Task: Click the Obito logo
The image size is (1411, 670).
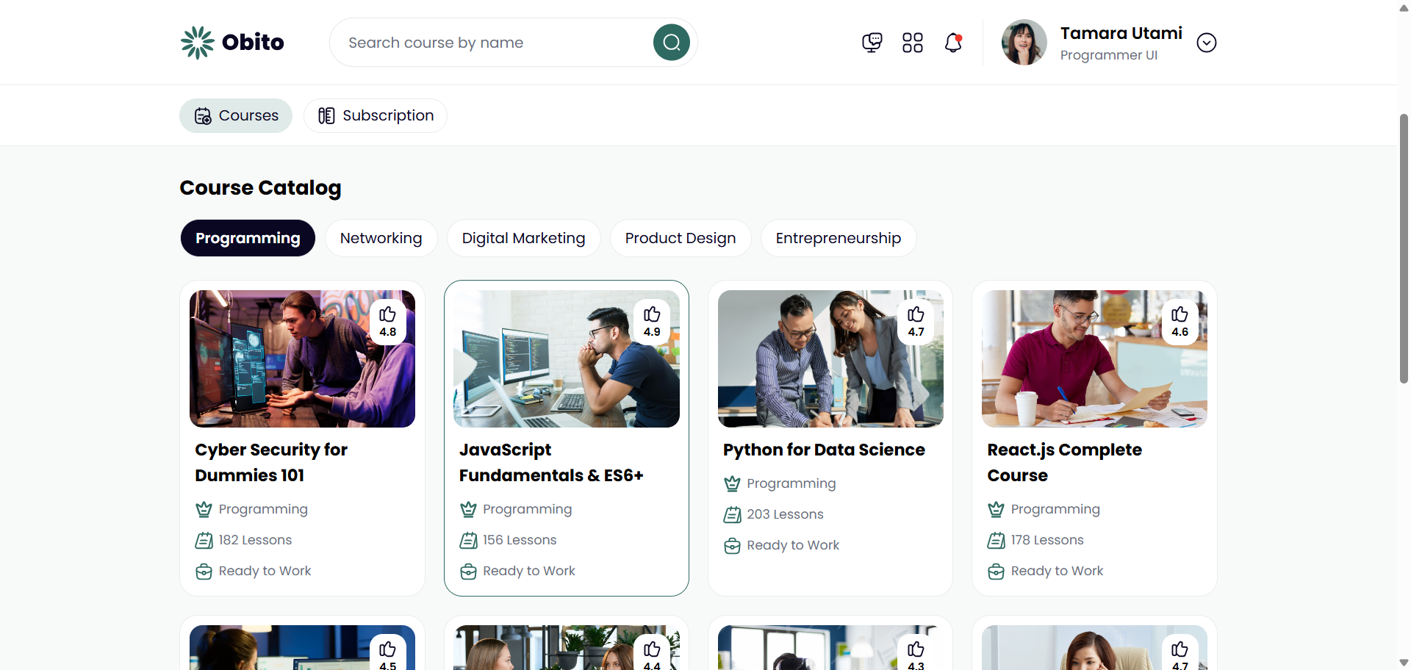Action: [x=232, y=43]
